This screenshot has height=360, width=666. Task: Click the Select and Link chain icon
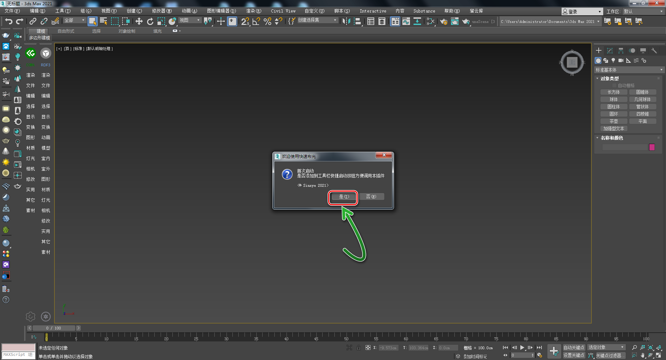pos(33,22)
